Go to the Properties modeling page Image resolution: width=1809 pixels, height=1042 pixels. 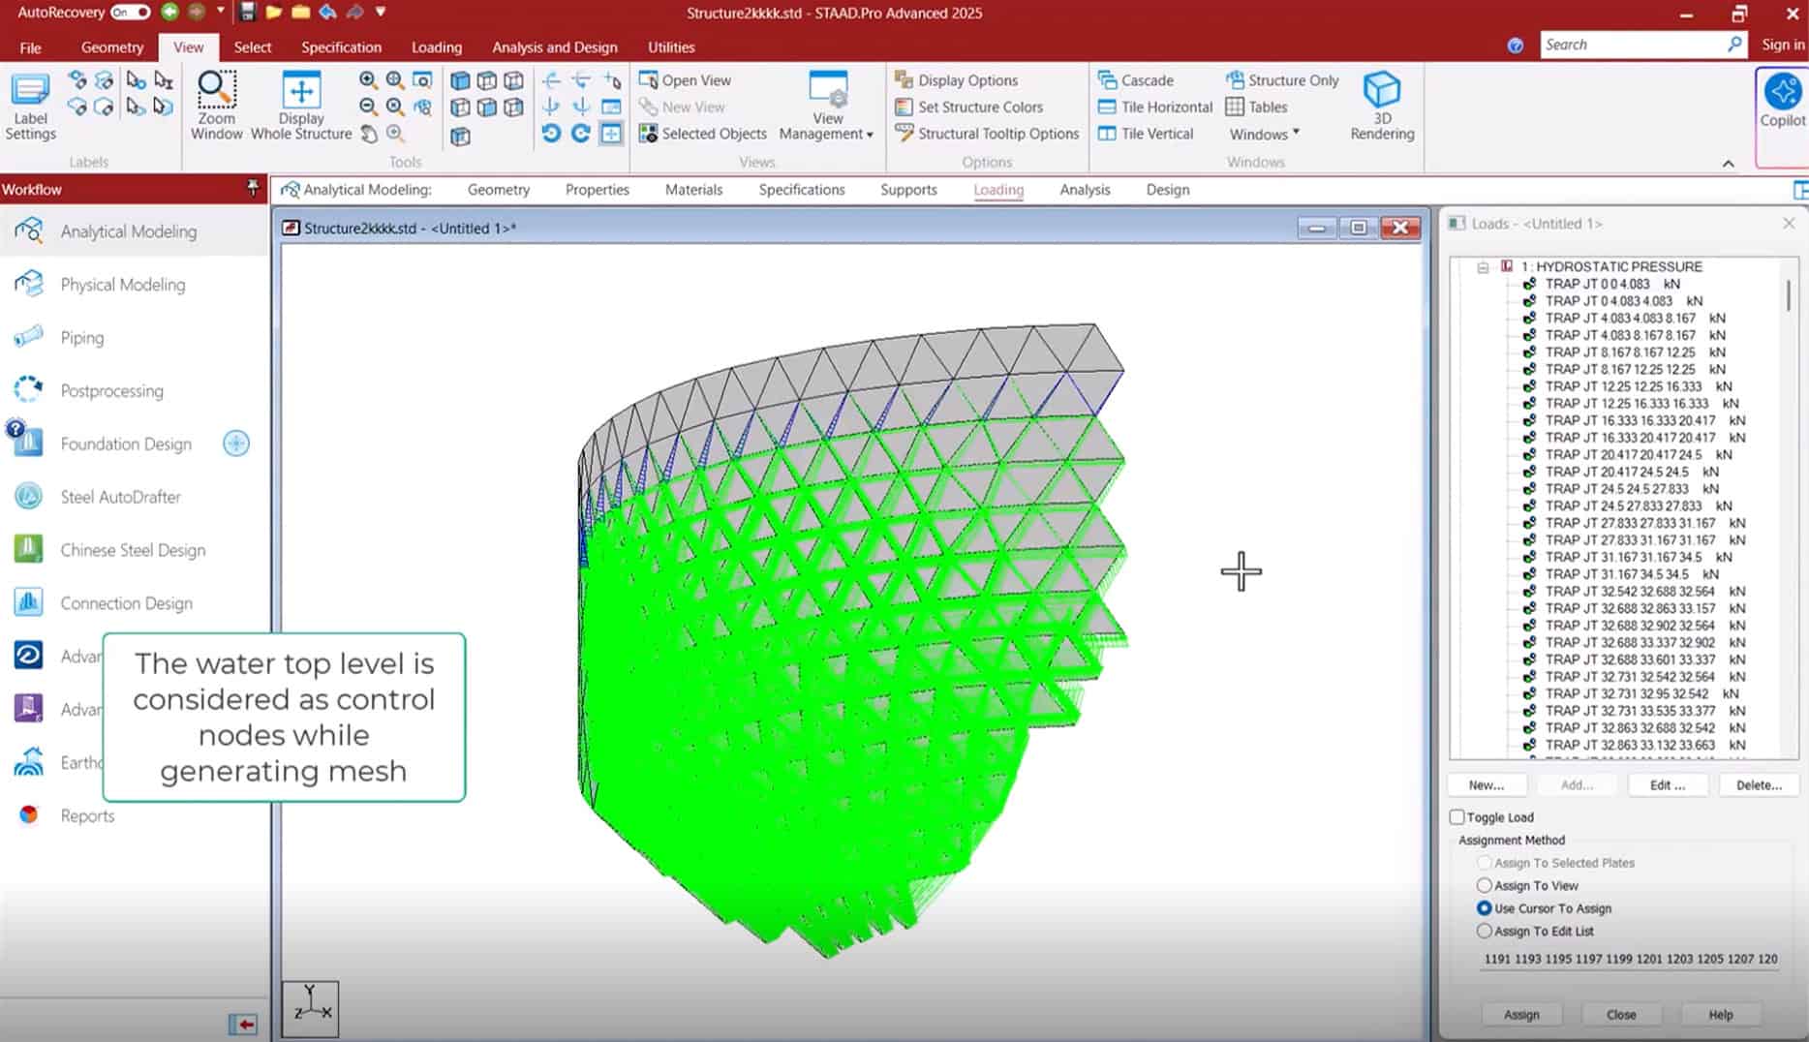coord(598,190)
